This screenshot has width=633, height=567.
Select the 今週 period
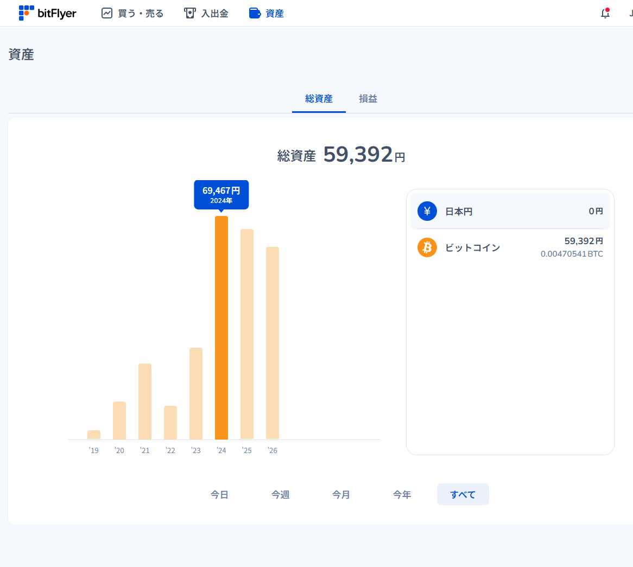[x=280, y=494]
